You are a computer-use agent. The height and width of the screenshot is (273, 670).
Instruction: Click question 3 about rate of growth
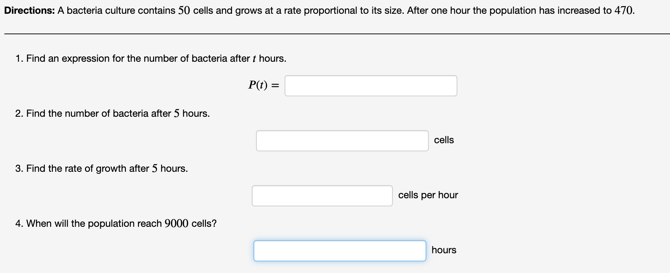tap(102, 169)
